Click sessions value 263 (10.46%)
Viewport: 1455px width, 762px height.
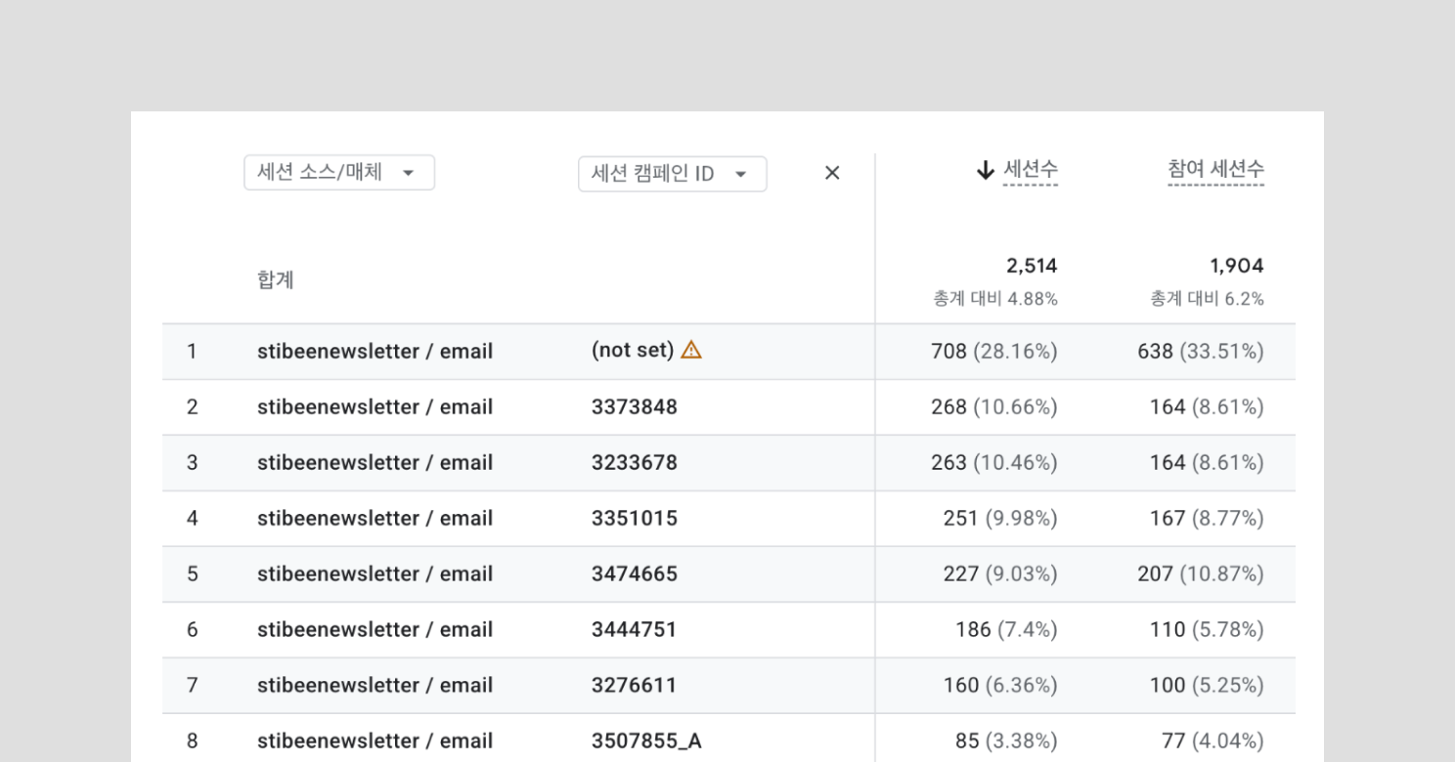point(994,462)
